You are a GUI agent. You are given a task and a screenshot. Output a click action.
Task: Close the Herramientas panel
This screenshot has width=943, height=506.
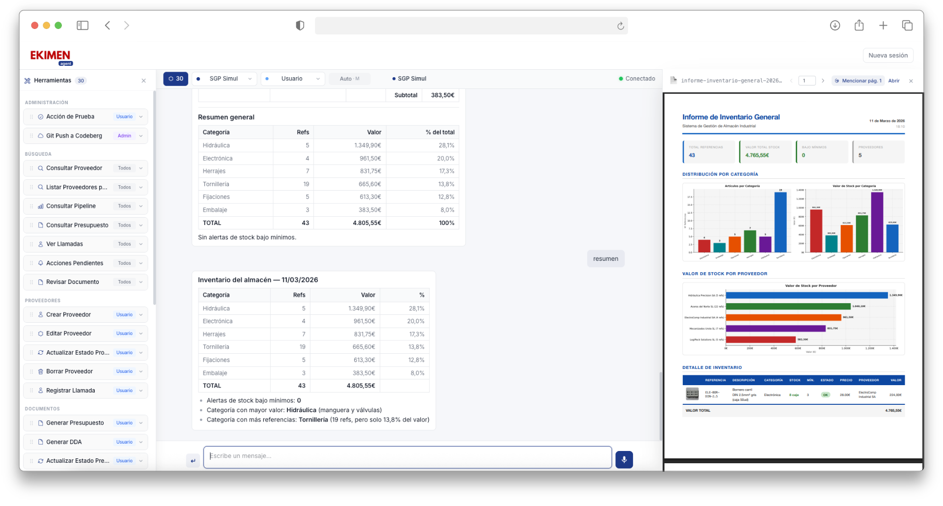coord(143,81)
